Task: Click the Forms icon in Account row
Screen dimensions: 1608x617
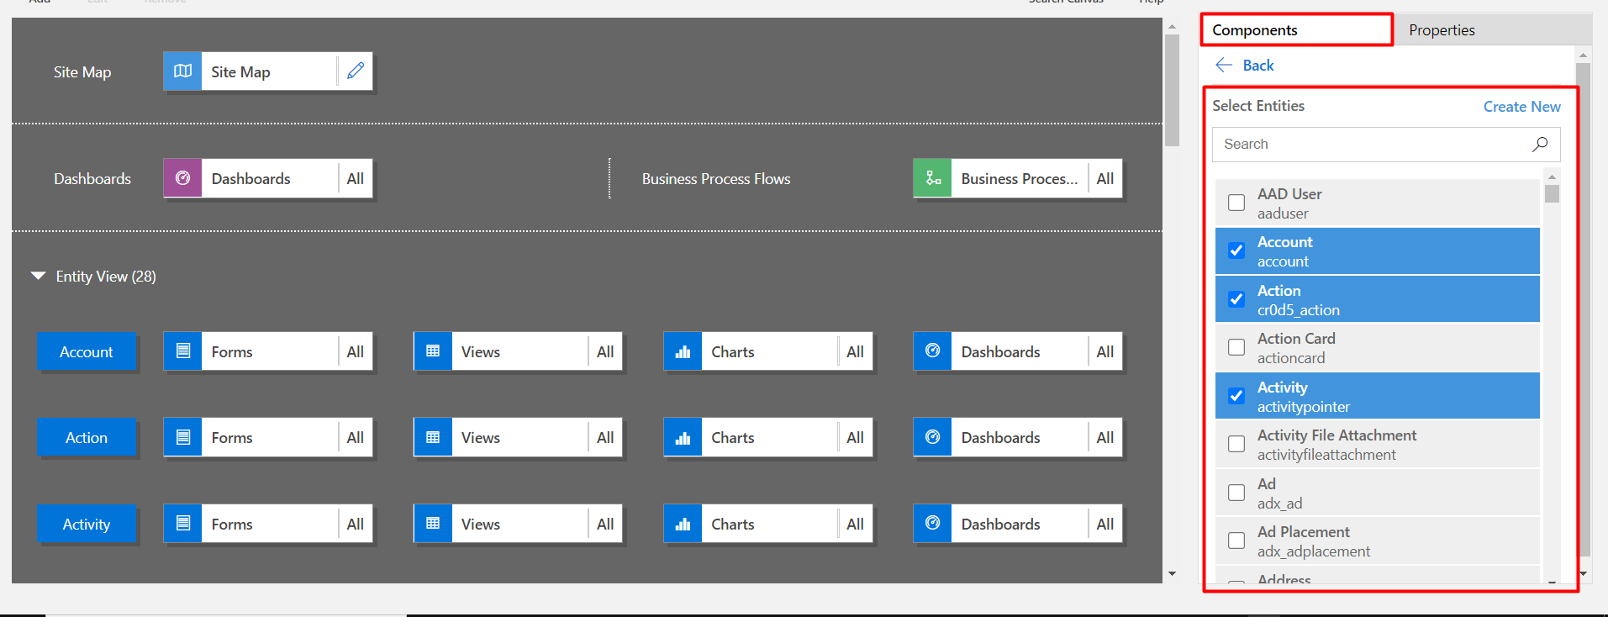Action: click(182, 351)
